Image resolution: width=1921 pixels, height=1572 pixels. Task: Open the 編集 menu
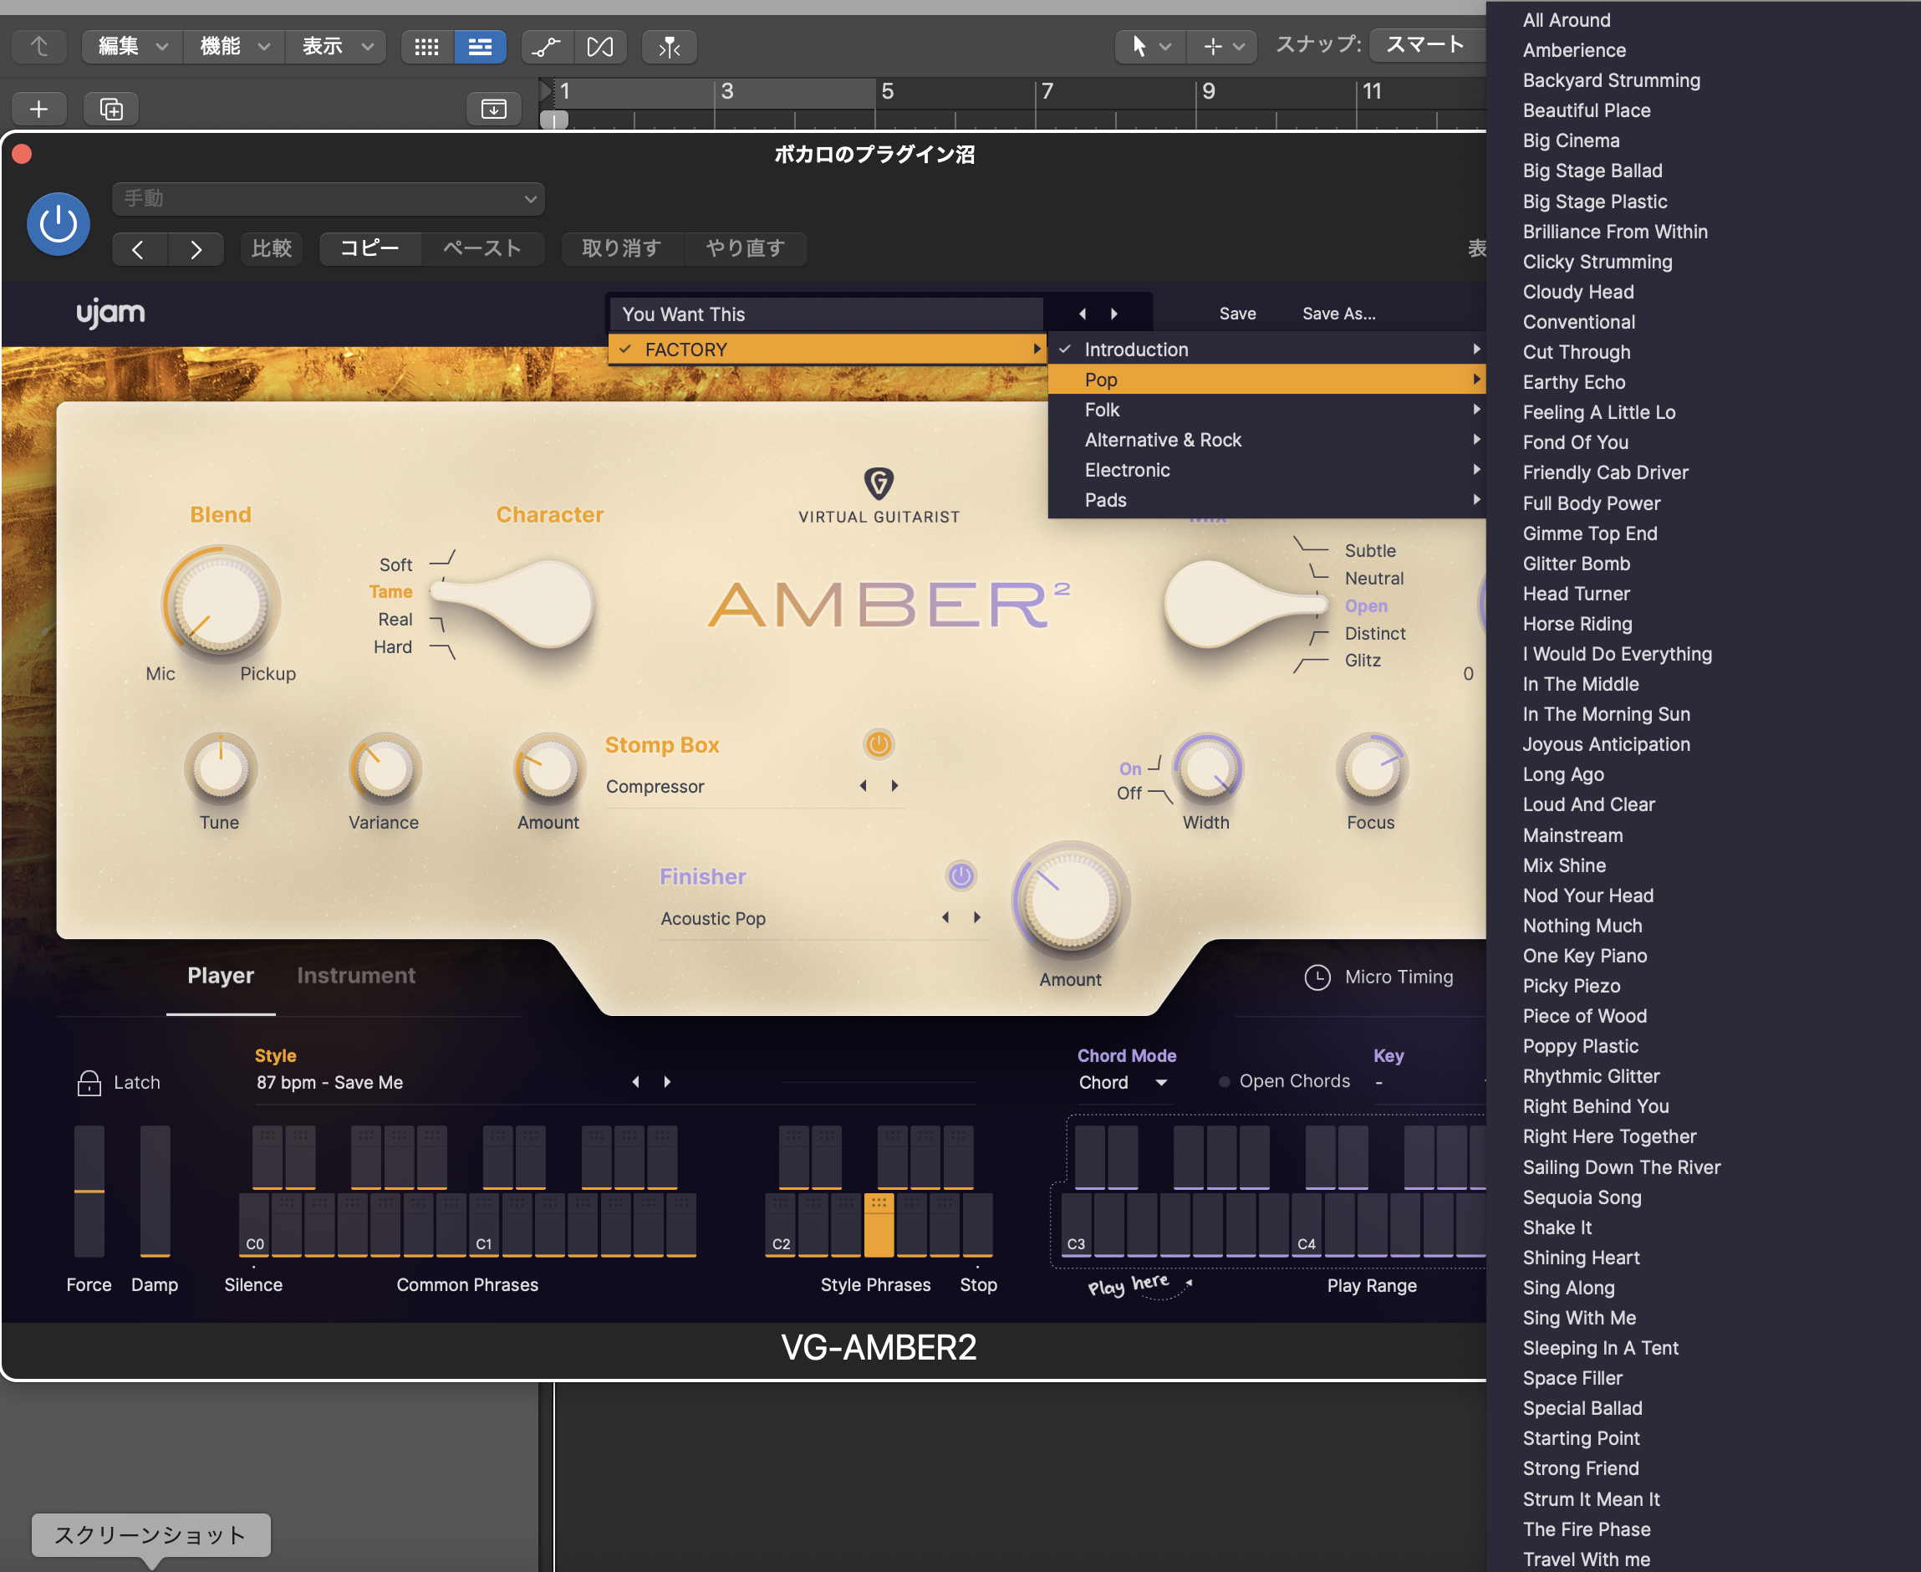tap(133, 46)
